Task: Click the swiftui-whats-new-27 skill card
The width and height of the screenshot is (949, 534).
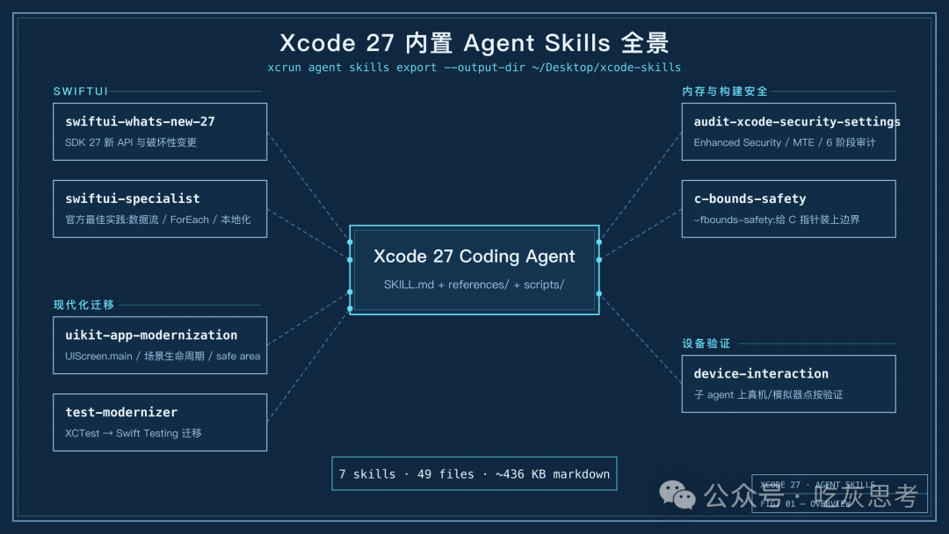Action: pos(160,132)
